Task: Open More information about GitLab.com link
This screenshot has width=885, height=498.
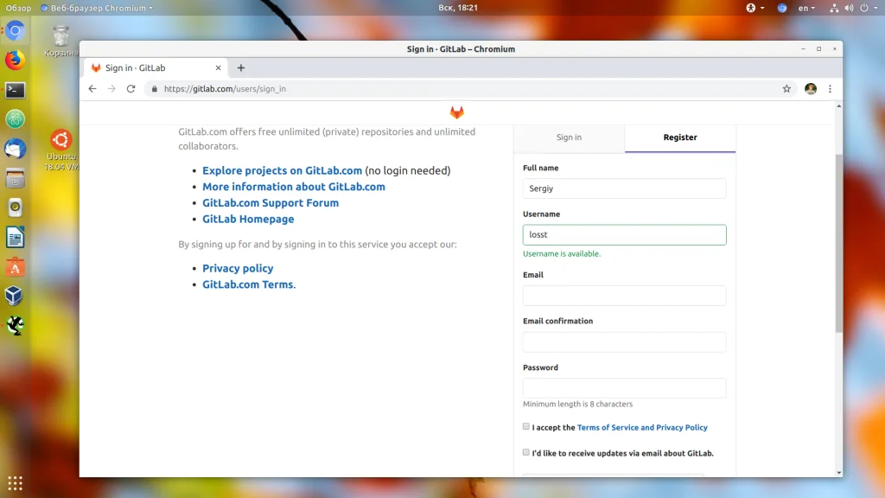Action: point(294,187)
